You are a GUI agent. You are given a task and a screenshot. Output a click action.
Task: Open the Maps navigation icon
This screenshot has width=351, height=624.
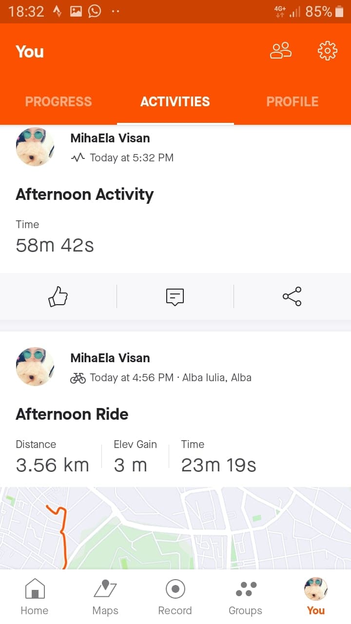pyautogui.click(x=105, y=596)
